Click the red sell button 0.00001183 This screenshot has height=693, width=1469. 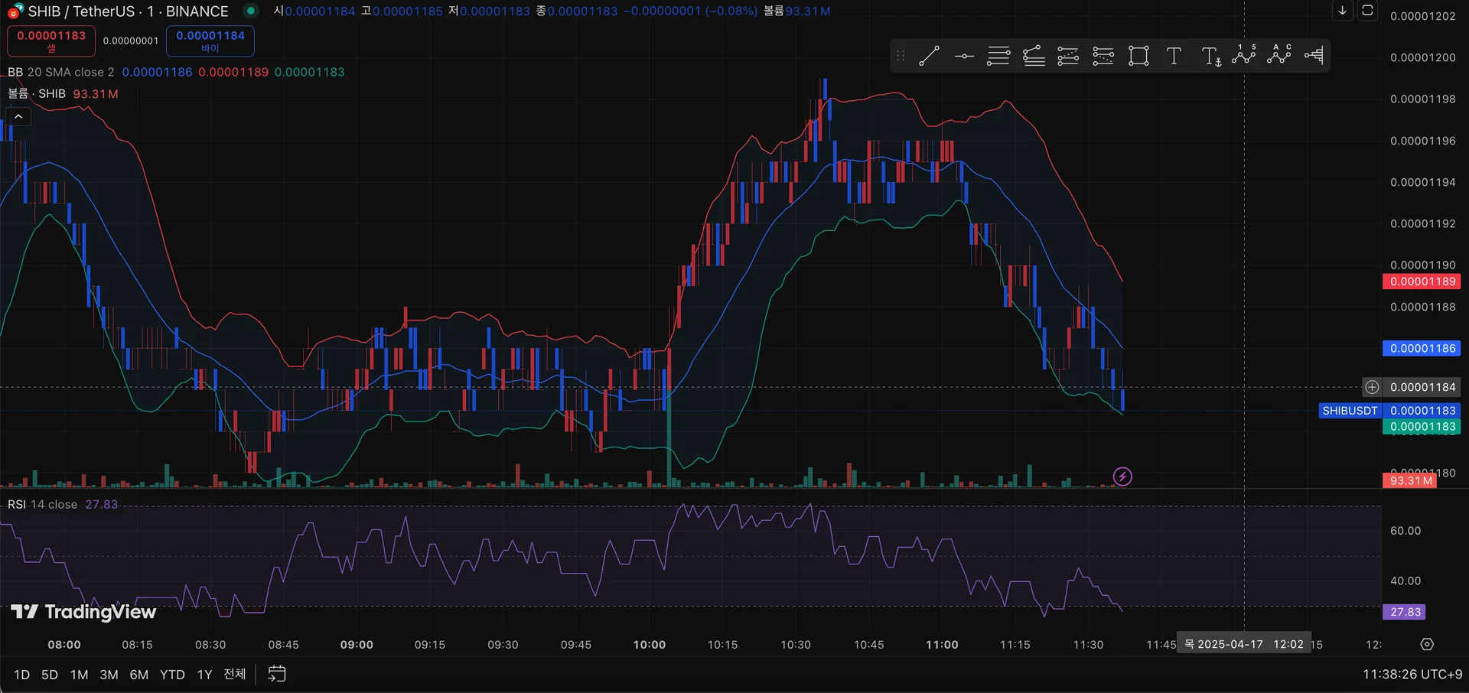coord(51,41)
